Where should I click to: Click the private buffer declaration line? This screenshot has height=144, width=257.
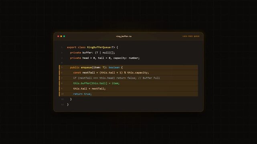tap(93, 53)
